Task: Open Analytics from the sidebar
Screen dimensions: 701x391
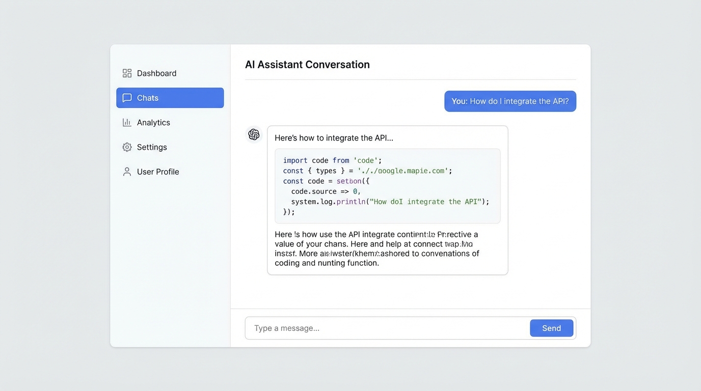Action: click(153, 123)
